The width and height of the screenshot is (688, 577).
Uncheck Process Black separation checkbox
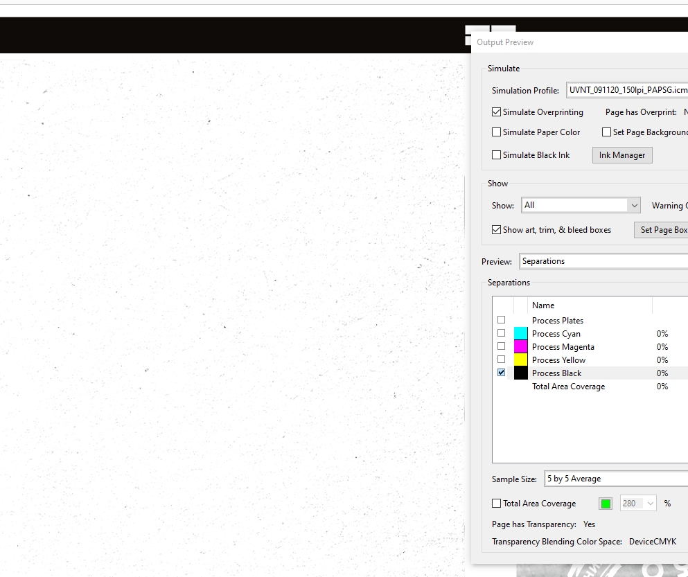(501, 373)
